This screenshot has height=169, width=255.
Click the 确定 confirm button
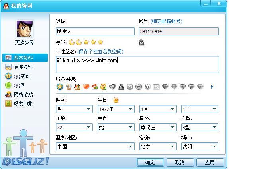150,162
